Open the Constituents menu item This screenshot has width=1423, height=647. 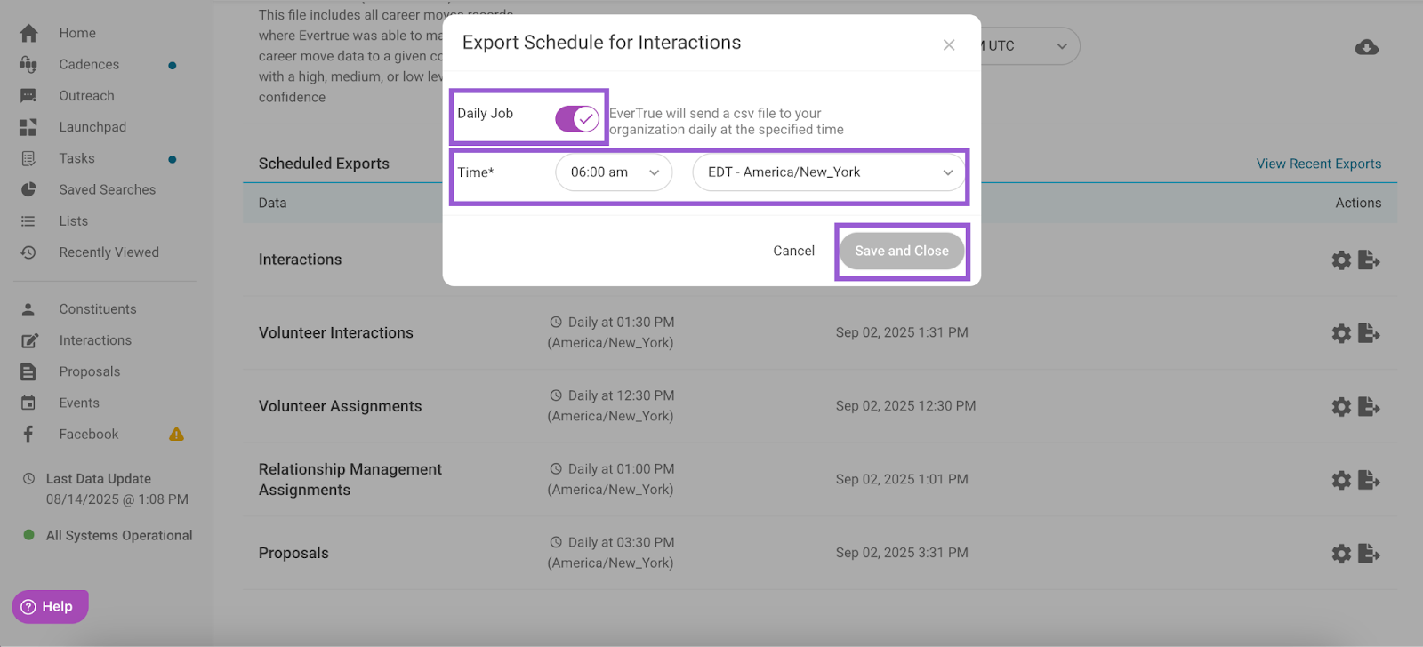point(97,309)
